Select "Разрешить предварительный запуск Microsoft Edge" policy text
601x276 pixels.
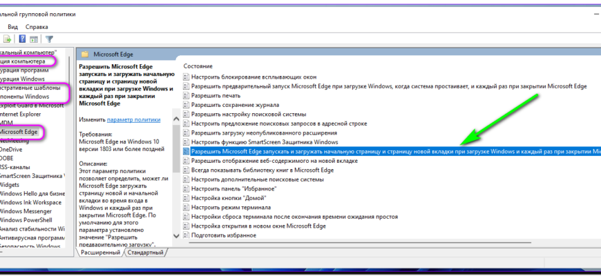click(x=389, y=86)
